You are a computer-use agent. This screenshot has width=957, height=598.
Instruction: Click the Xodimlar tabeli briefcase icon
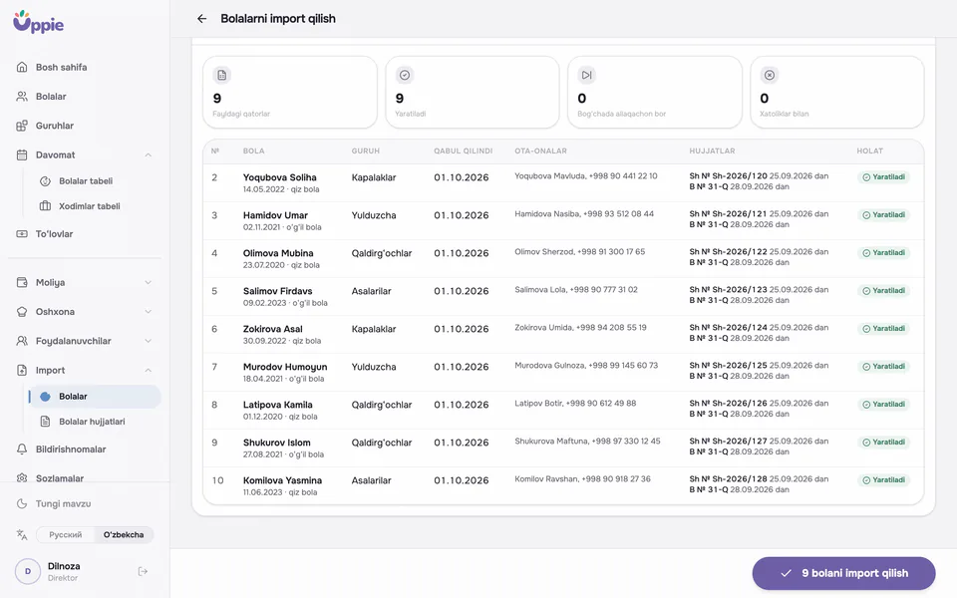tap(45, 206)
